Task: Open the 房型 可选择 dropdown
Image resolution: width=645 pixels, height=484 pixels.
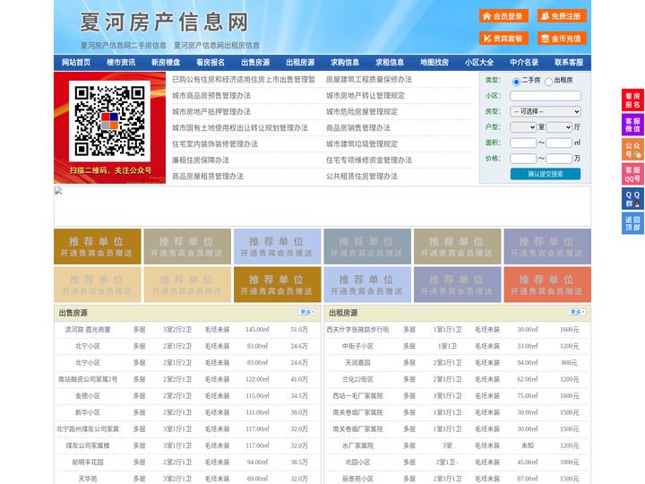Action: [546, 111]
